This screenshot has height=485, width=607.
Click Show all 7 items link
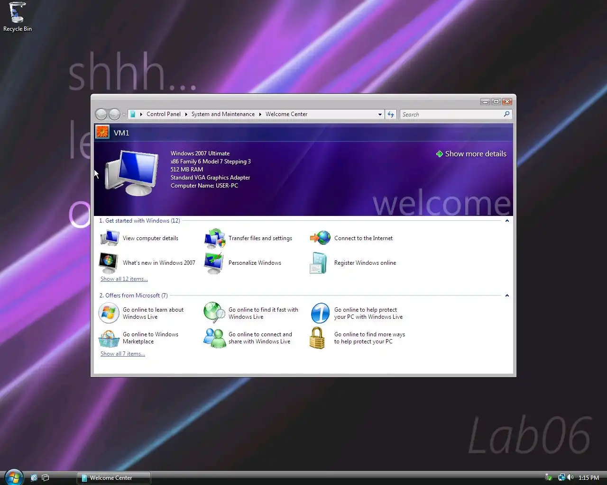click(x=123, y=354)
